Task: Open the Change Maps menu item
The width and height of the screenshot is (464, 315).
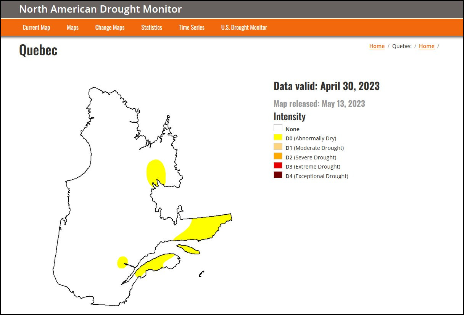Action: 110,27
